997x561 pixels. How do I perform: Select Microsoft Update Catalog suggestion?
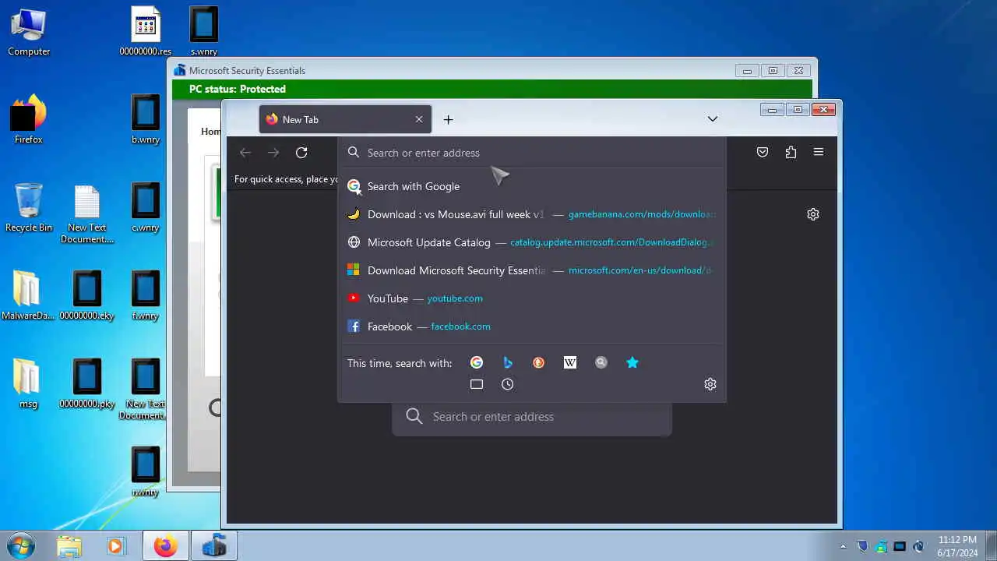[x=532, y=242]
